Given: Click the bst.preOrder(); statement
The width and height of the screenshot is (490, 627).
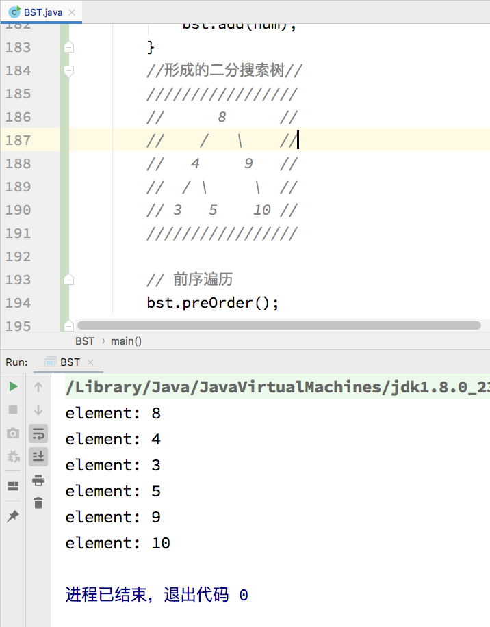Looking at the screenshot, I should [x=213, y=303].
